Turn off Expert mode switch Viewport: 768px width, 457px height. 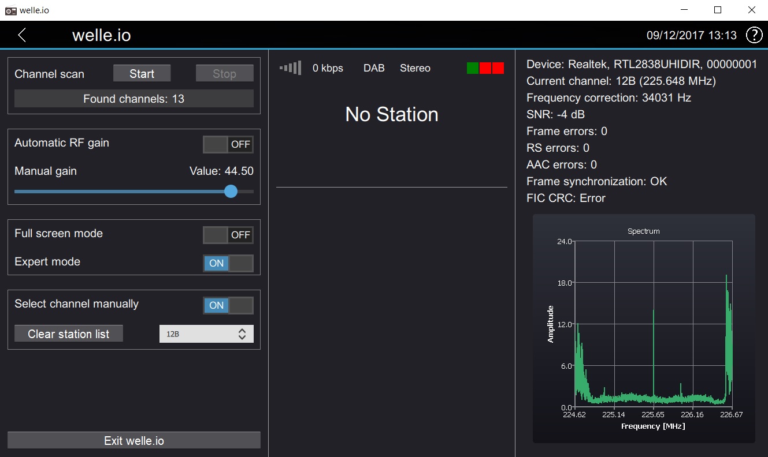[x=228, y=263]
